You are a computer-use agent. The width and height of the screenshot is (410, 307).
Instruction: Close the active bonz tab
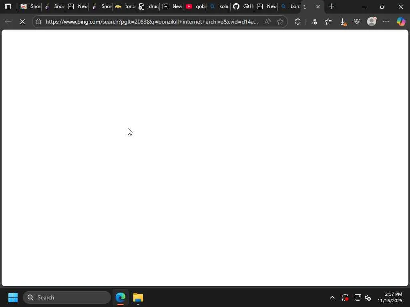(x=318, y=6)
